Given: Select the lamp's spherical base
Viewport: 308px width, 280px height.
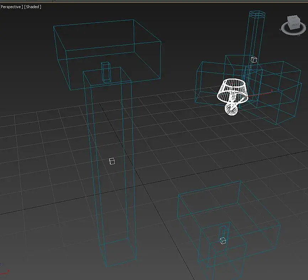Looking at the screenshot, I should [231, 109].
